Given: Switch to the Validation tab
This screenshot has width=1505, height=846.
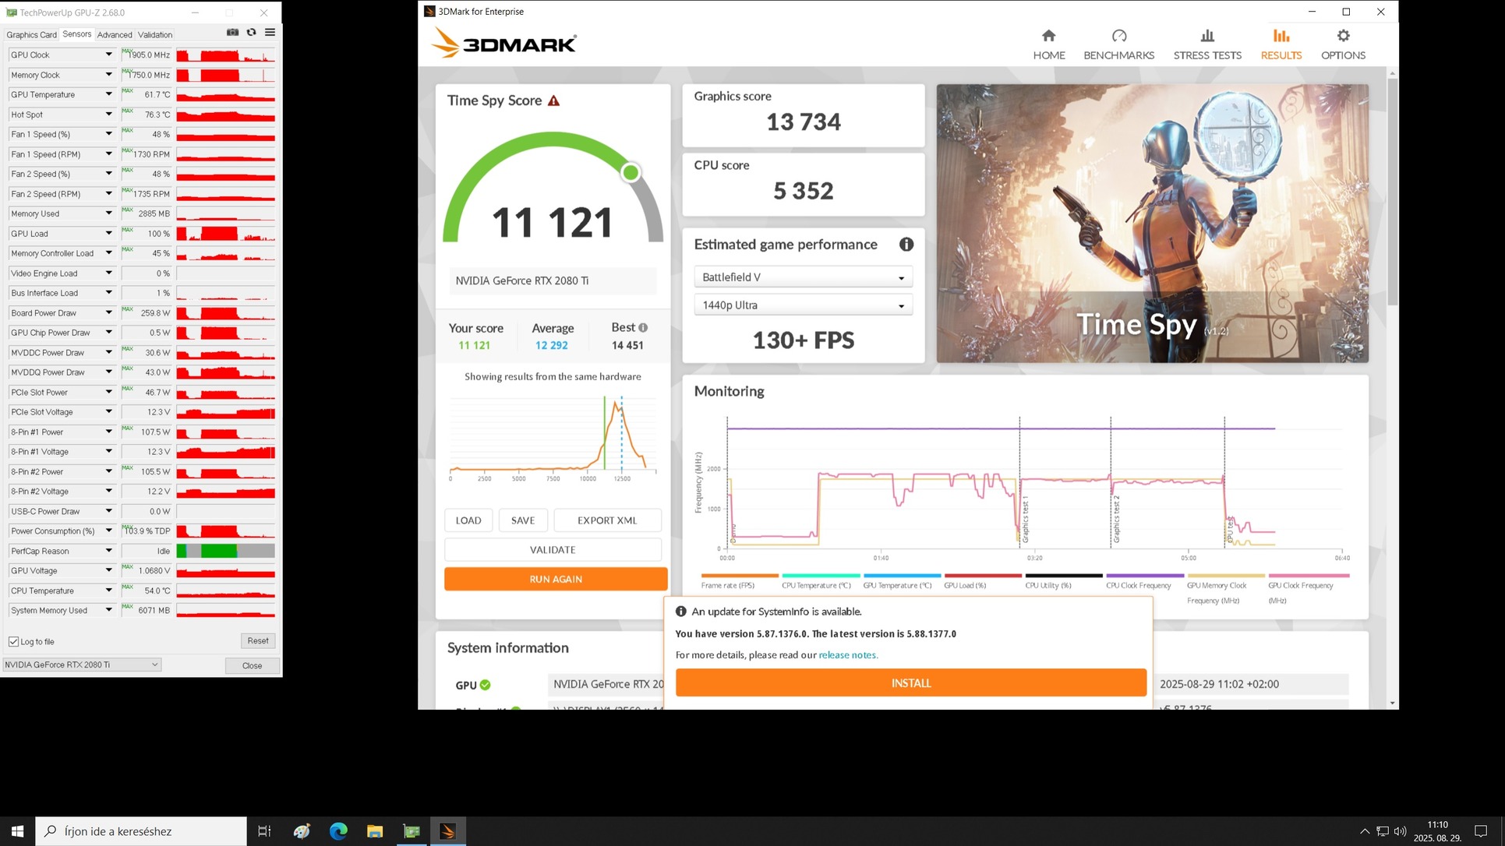Looking at the screenshot, I should pos(154,35).
